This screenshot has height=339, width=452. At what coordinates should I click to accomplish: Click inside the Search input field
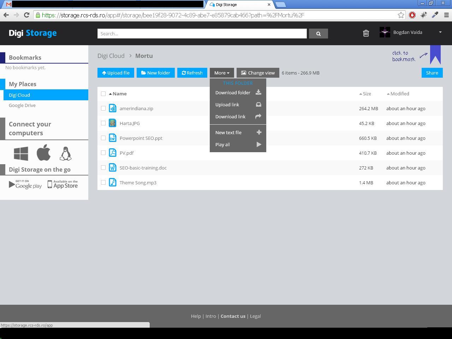coord(202,34)
